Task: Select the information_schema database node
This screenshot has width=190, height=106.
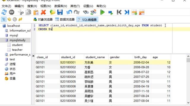Action: click(20, 31)
